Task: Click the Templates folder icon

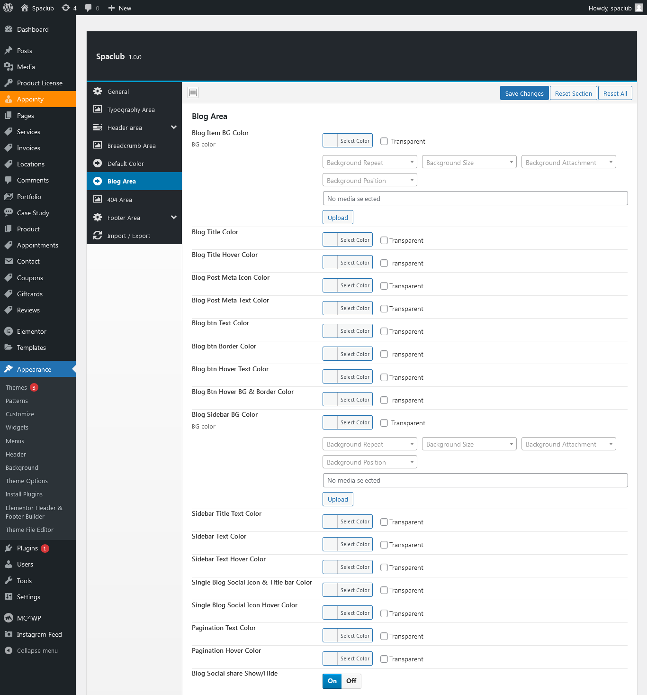Action: (9, 347)
